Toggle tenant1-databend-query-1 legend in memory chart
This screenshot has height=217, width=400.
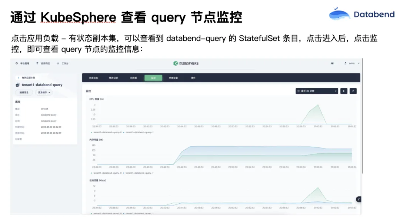click(138, 173)
